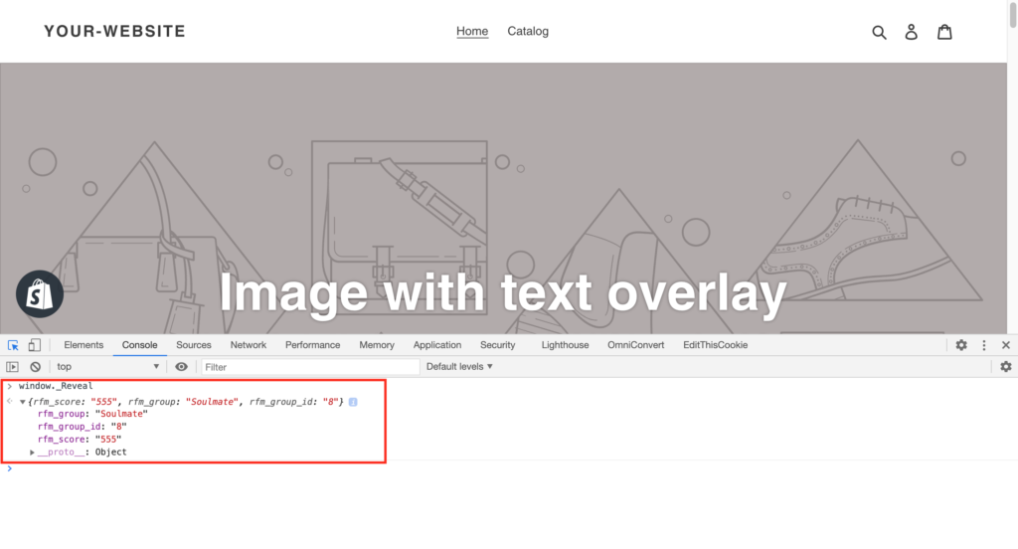Toggle the console sidebar panel
Image resolution: width=1018 pixels, height=549 pixels.
13,367
